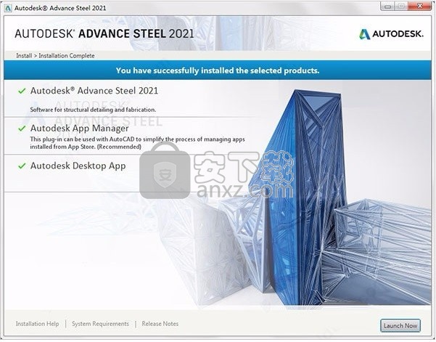This screenshot has height=342, width=436.
Task: Click the 'Autodesk® Advance Steel 2021' title bar text
Action: (60, 8)
